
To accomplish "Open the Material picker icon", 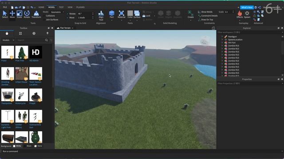I will 121,13.
